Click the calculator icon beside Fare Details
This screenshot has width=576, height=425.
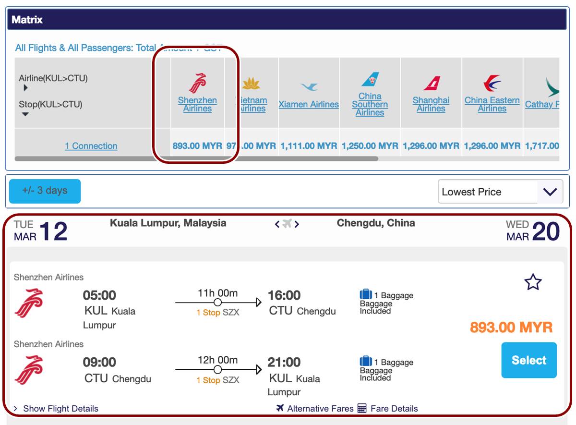tap(362, 409)
